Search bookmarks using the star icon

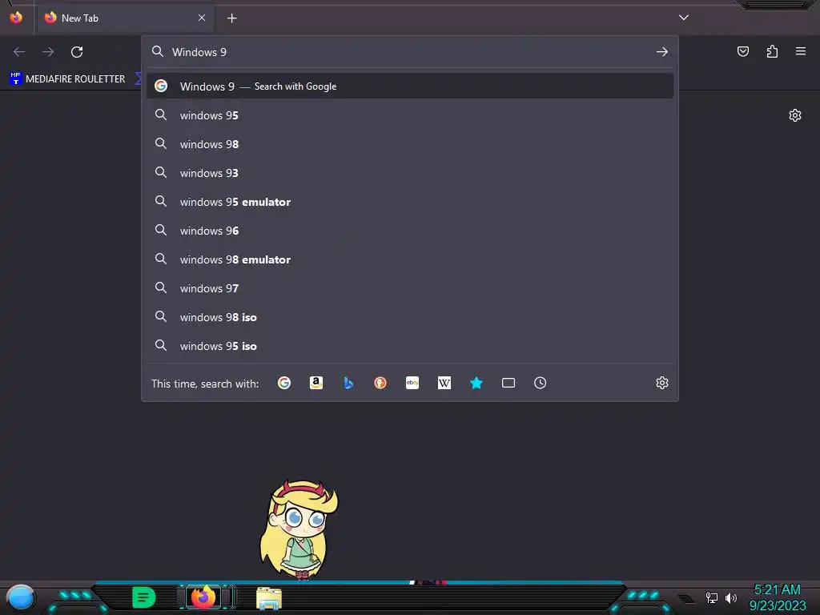(476, 383)
